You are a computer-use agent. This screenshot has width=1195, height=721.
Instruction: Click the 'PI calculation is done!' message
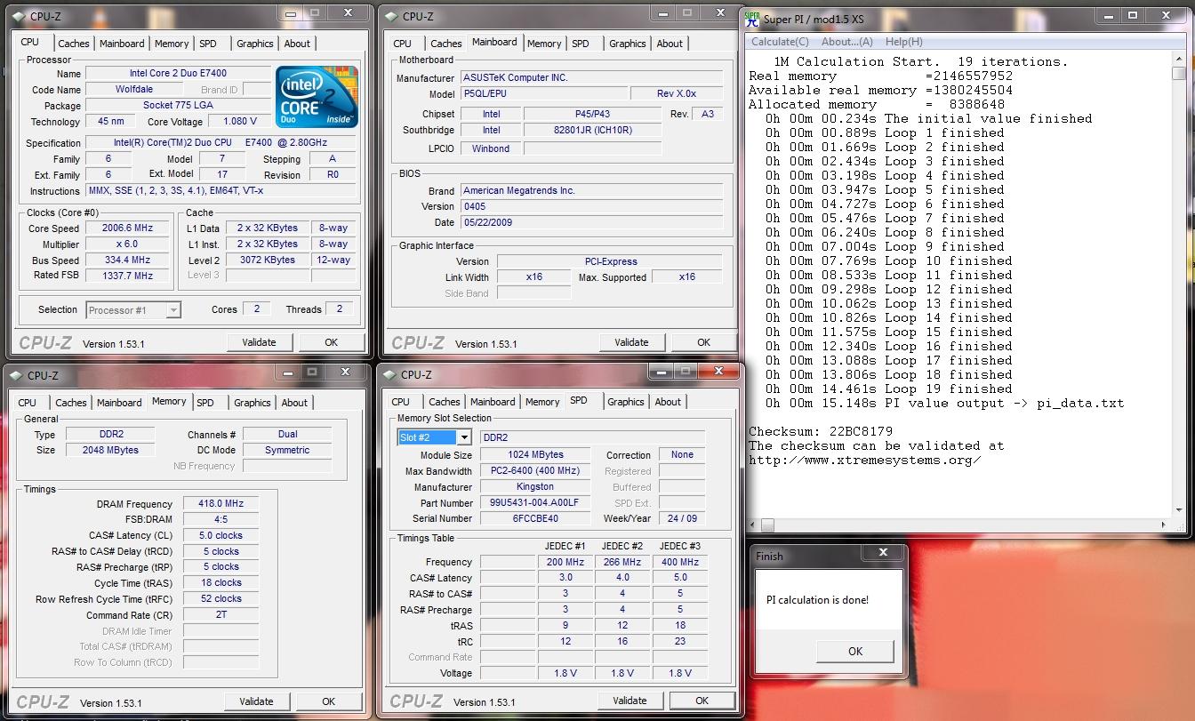(817, 600)
